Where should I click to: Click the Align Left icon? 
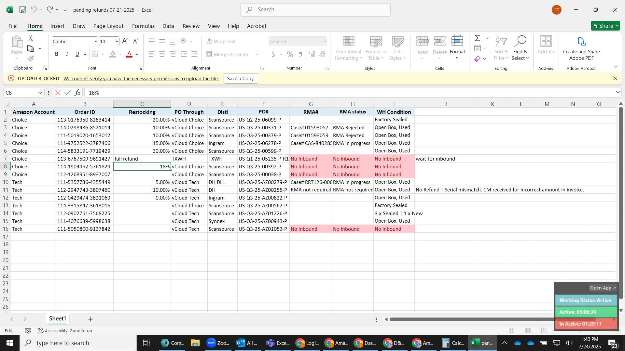tap(151, 54)
